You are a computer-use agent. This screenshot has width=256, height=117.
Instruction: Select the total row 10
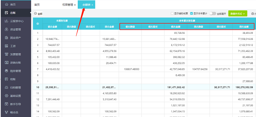click(x=144, y=87)
